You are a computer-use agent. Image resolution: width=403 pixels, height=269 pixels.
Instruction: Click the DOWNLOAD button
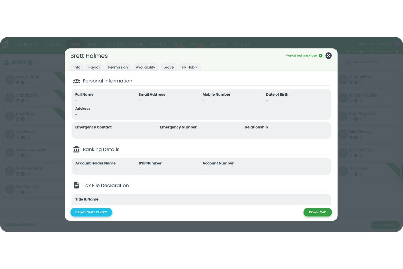(317, 212)
